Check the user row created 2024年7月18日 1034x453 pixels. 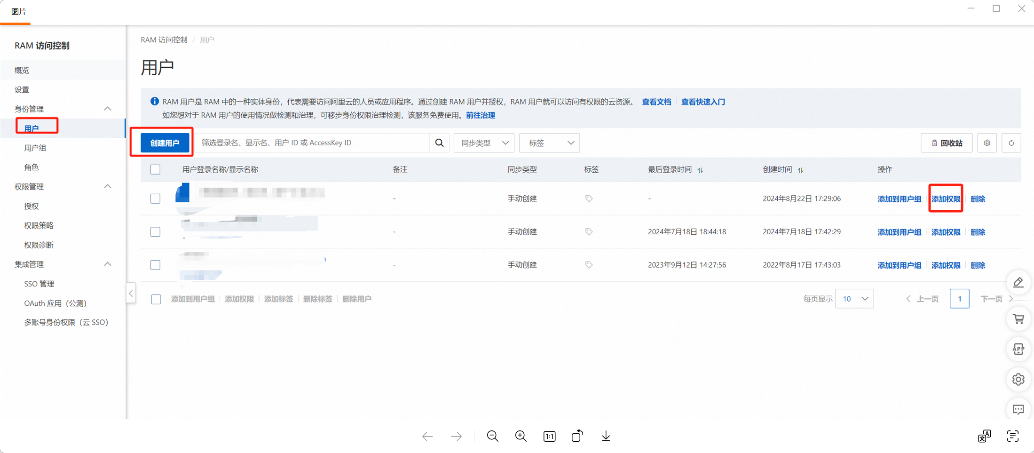[155, 231]
